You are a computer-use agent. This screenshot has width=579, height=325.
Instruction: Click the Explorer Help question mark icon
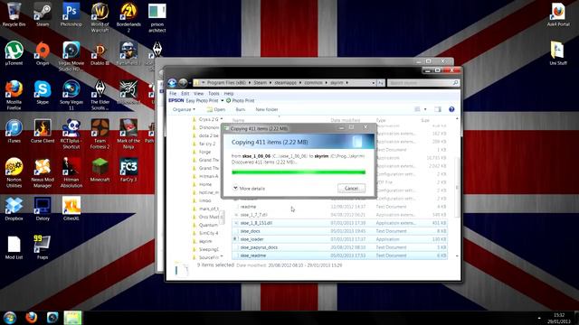451,109
